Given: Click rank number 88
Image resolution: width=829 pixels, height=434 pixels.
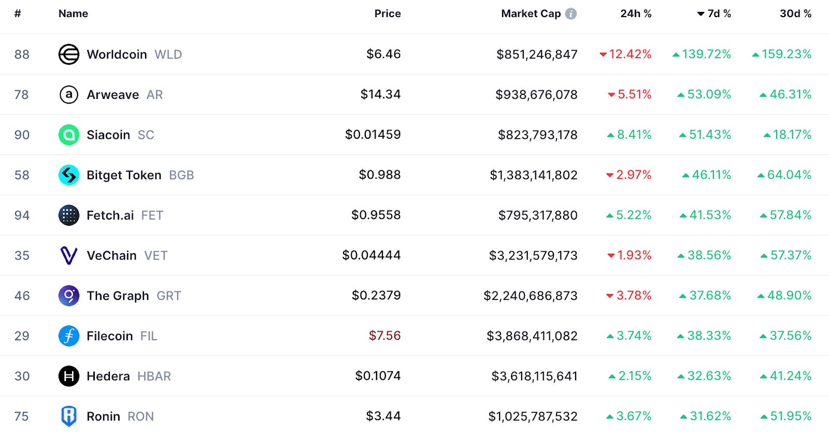Looking at the screenshot, I should click(x=22, y=54).
